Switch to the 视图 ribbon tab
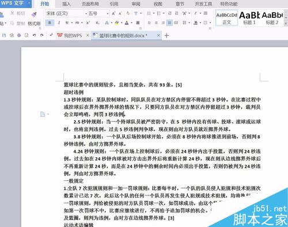 tap(158, 4)
